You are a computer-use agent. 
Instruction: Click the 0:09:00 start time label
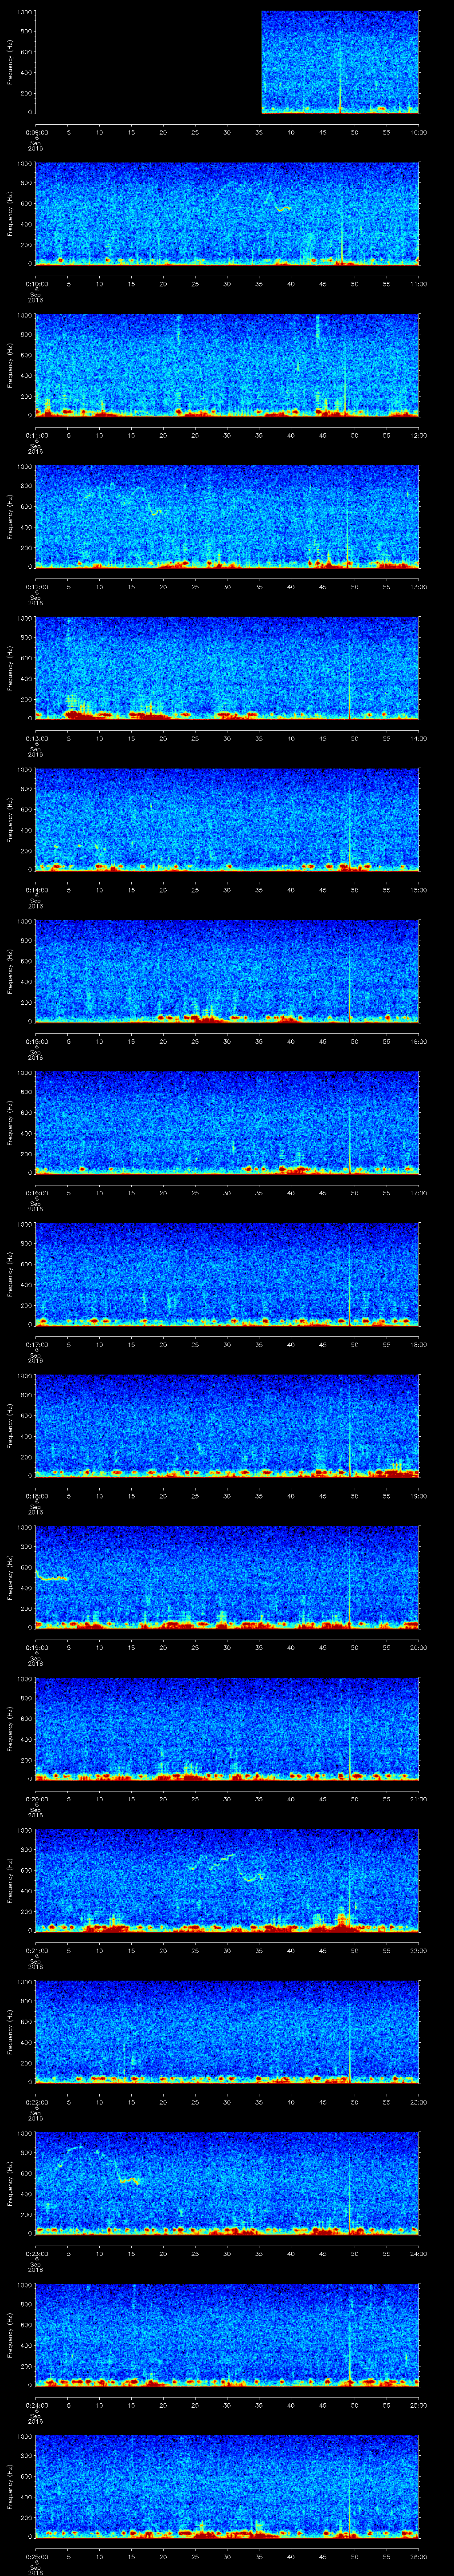click(36, 132)
